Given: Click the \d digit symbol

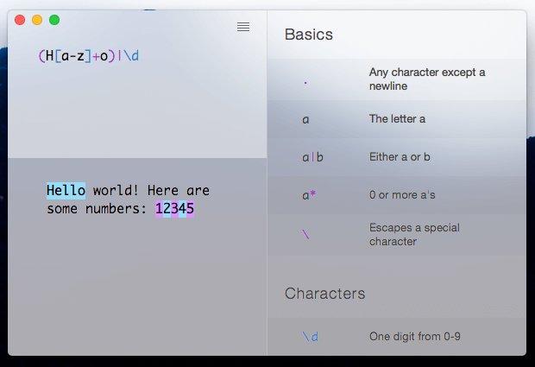Looking at the screenshot, I should (x=310, y=337).
